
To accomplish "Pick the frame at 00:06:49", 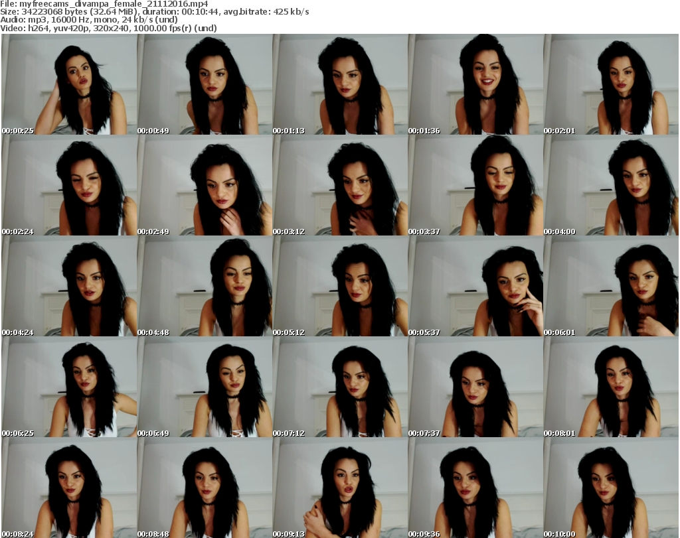I will tap(205, 387).
